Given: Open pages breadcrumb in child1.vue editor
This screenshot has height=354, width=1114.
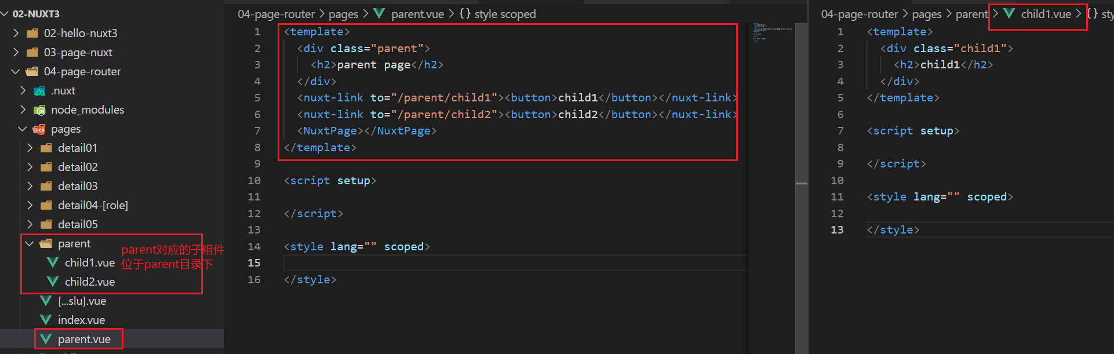Looking at the screenshot, I should tap(927, 14).
